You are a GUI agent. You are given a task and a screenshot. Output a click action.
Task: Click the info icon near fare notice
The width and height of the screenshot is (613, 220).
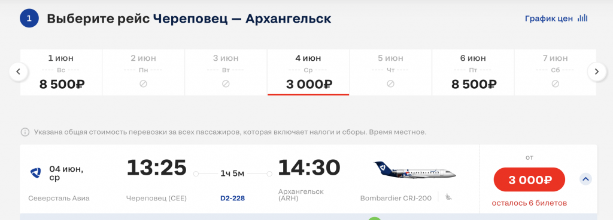click(x=25, y=132)
